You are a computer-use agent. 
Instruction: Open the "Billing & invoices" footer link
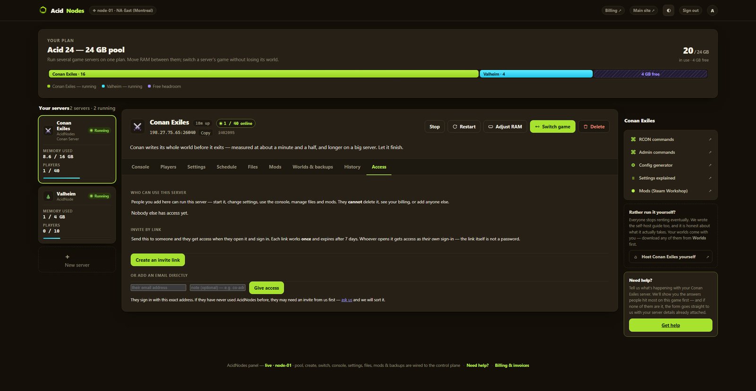(x=512, y=365)
